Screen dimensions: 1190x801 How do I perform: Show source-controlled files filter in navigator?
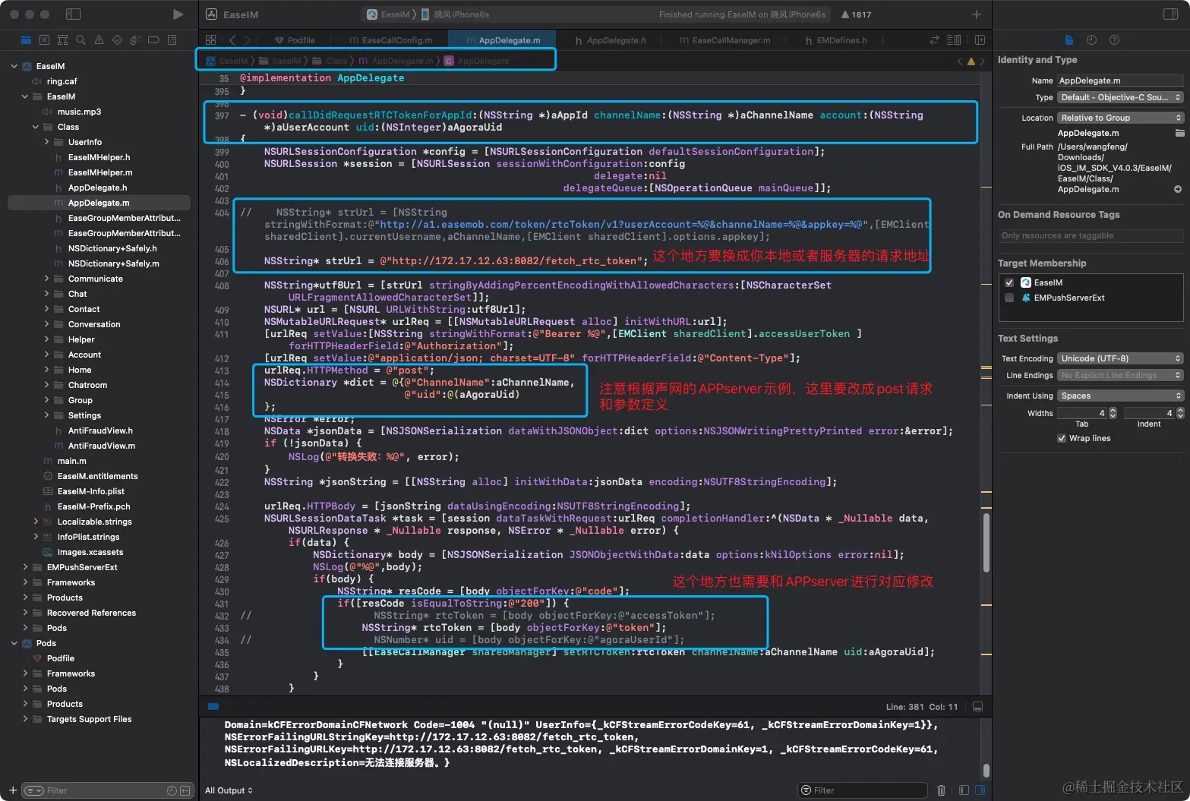(x=185, y=790)
